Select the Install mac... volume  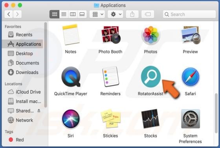point(22,101)
